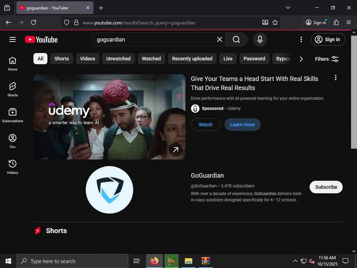Open YouTube settings three-dot menu

point(301,40)
